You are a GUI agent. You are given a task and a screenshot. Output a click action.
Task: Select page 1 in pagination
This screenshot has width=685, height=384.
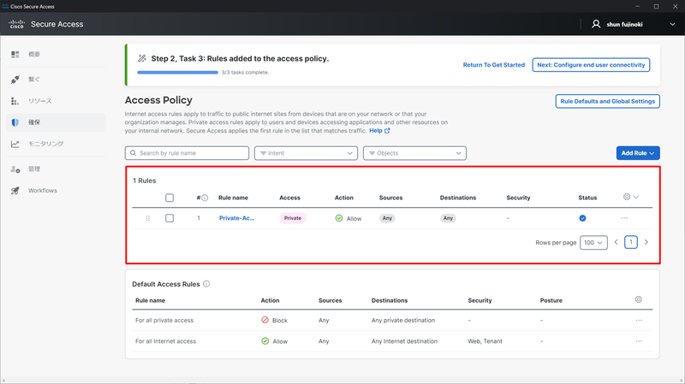pos(631,242)
